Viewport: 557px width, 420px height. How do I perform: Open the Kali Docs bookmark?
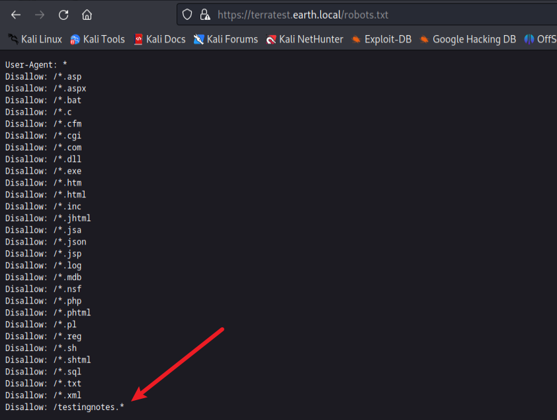[x=159, y=39]
